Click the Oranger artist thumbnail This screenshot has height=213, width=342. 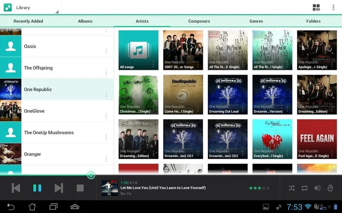11,154
